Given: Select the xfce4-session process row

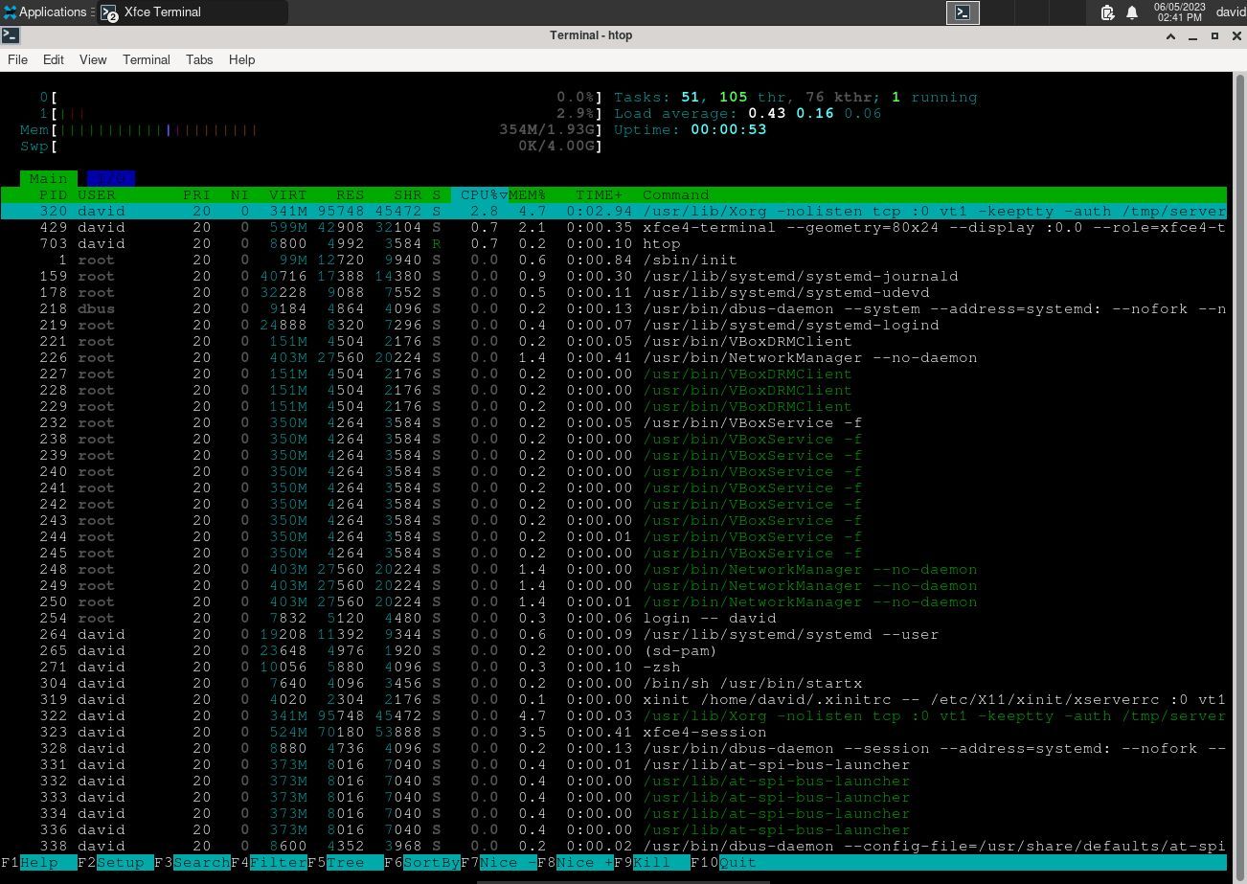Looking at the screenshot, I should 613,732.
